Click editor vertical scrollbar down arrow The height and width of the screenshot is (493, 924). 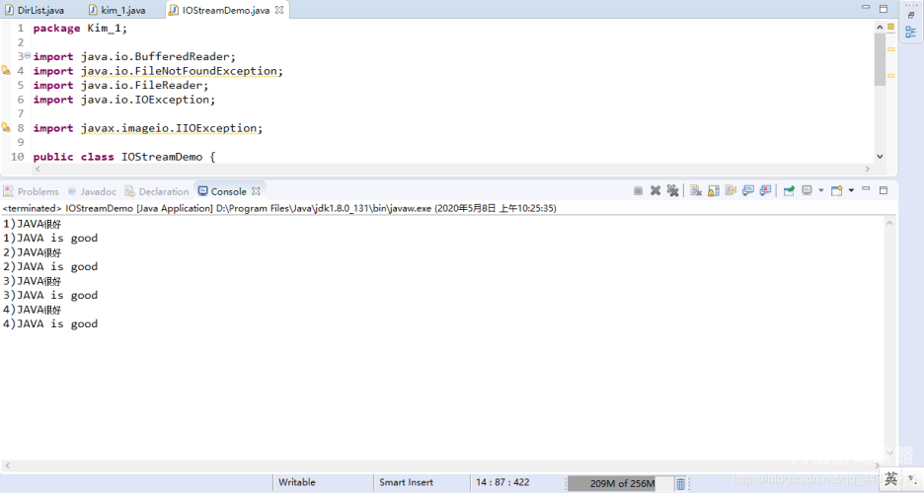[x=880, y=157]
